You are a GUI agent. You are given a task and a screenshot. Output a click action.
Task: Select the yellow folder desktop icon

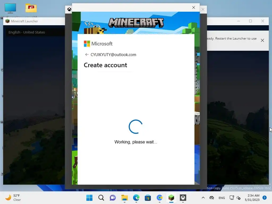(x=31, y=8)
